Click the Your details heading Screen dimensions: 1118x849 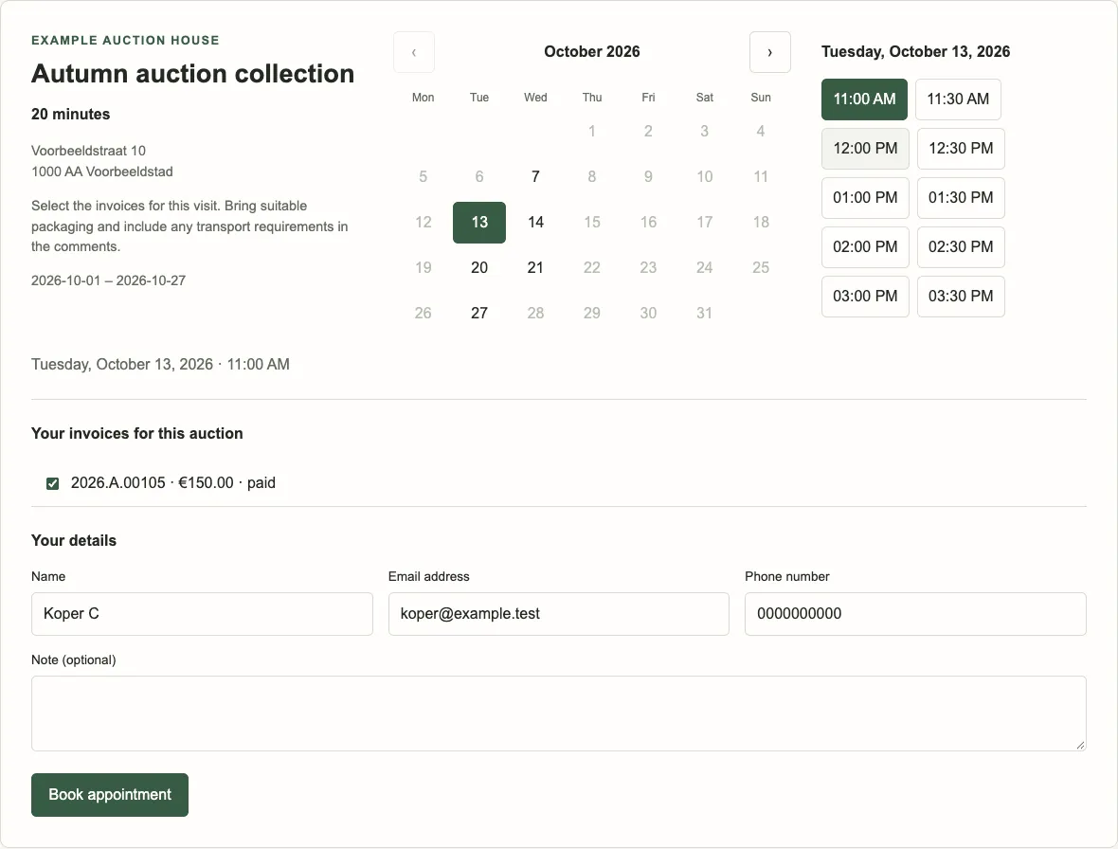click(x=74, y=540)
